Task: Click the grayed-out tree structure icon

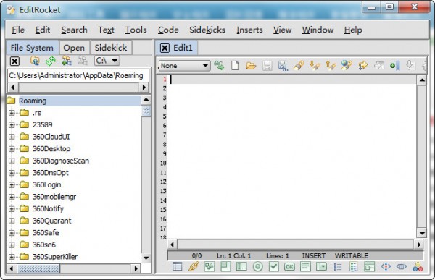Action: tap(83, 61)
